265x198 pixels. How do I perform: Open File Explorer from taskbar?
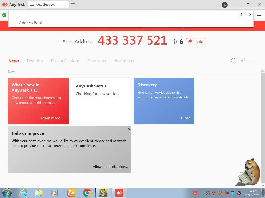pos(39,193)
